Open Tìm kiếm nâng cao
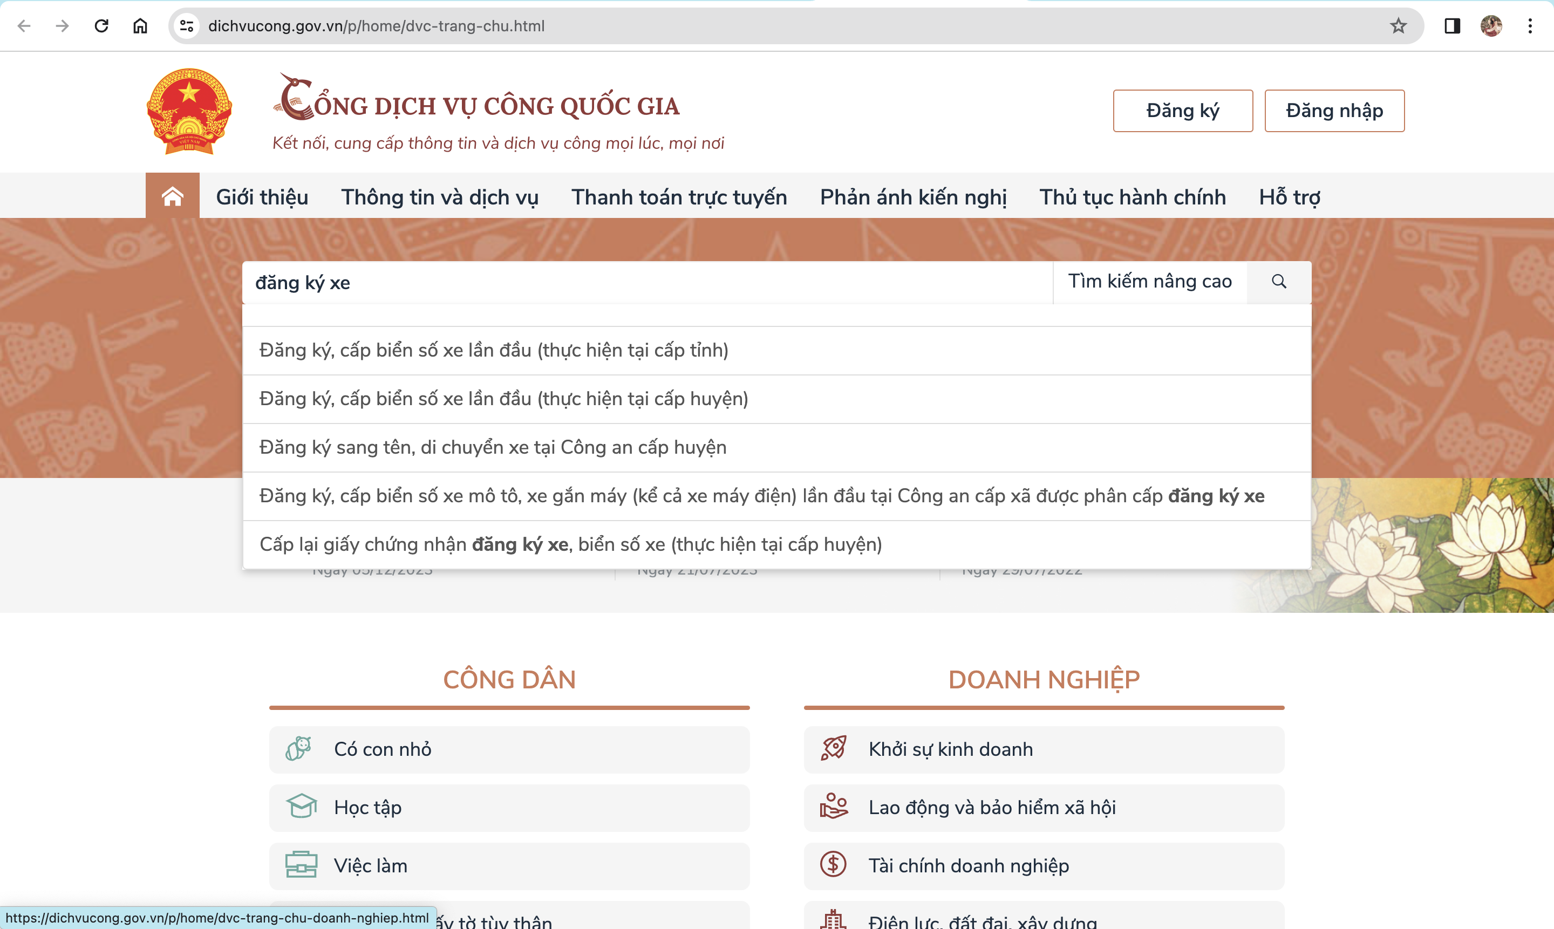The image size is (1554, 929). click(x=1149, y=282)
